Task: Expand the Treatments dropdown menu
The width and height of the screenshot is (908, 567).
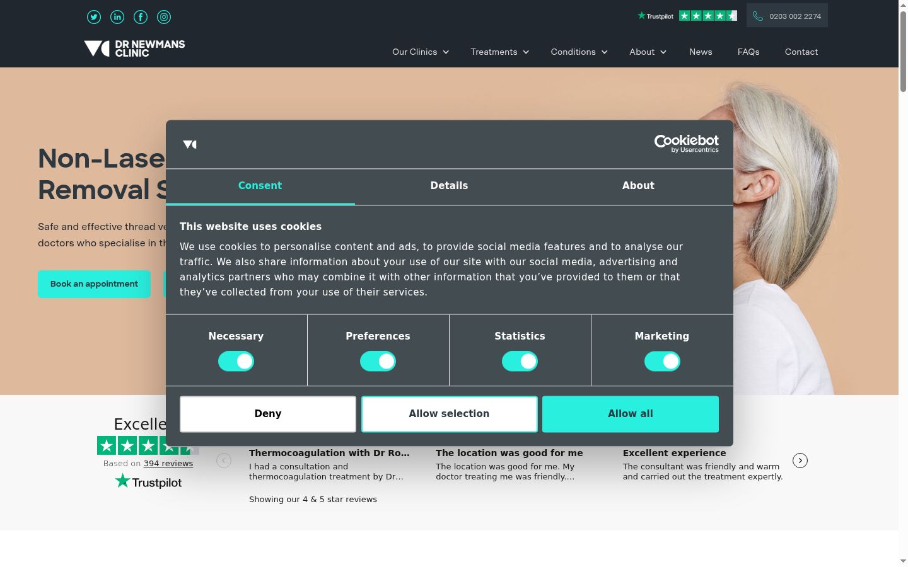Action: tap(500, 52)
